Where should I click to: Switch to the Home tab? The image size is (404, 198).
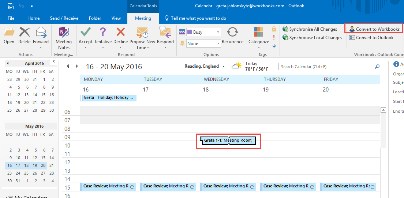pos(34,18)
